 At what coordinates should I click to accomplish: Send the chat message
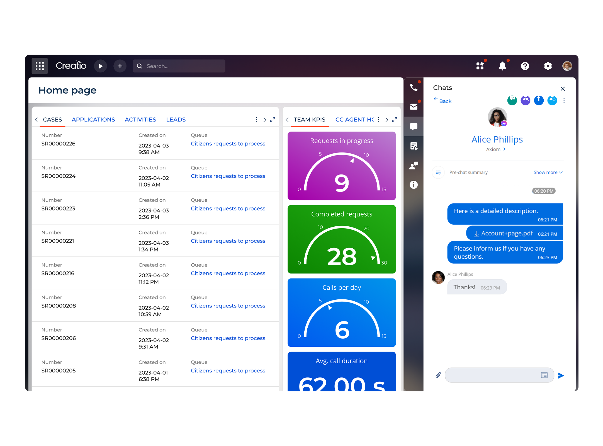click(x=561, y=375)
